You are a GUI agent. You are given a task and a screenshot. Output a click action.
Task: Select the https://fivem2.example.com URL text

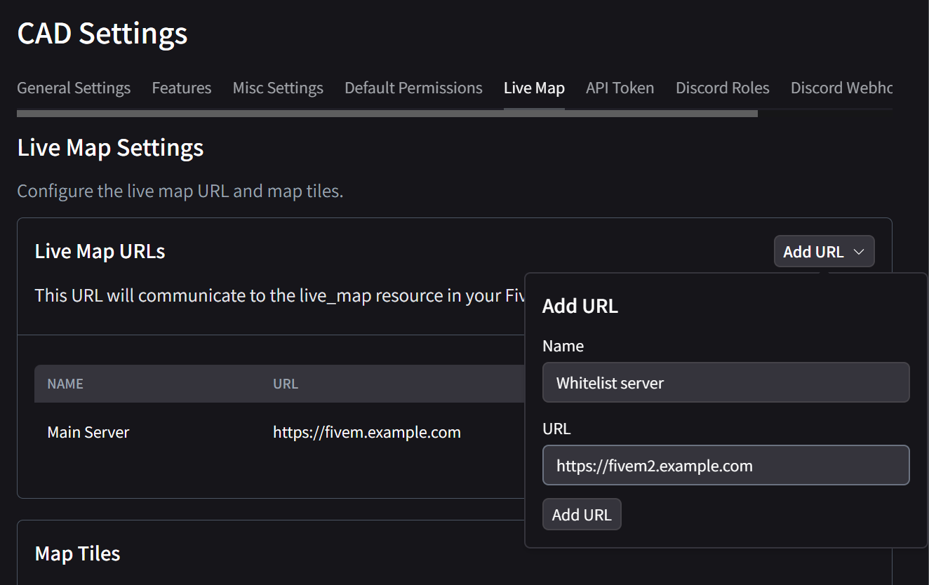654,465
